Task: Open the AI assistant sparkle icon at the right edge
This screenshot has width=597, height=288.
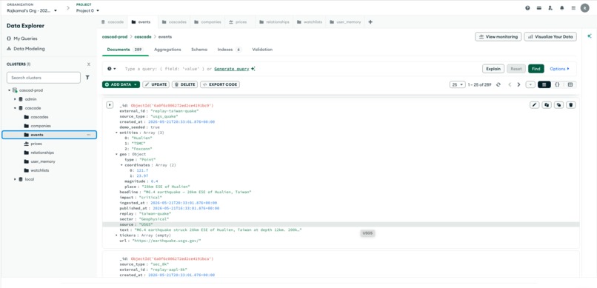Action: pos(590,36)
